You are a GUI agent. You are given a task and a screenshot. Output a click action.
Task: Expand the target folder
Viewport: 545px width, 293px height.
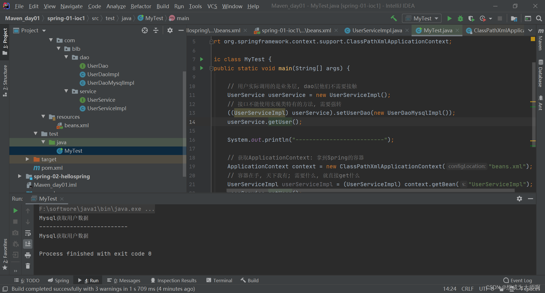pyautogui.click(x=27, y=159)
